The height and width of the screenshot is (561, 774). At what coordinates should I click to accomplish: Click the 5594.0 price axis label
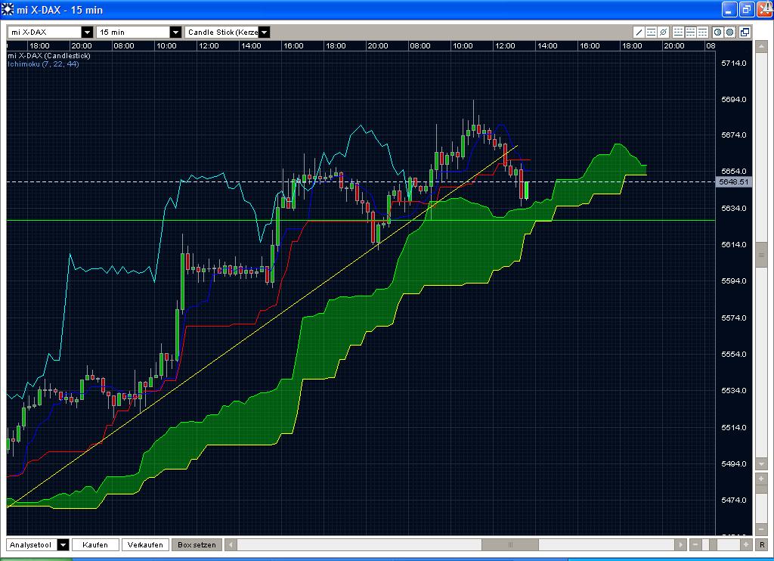(733, 281)
